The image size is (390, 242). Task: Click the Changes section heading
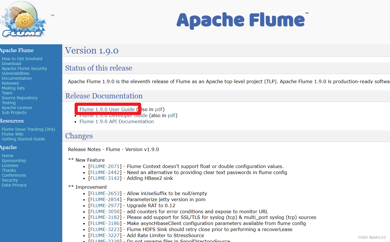(79, 136)
